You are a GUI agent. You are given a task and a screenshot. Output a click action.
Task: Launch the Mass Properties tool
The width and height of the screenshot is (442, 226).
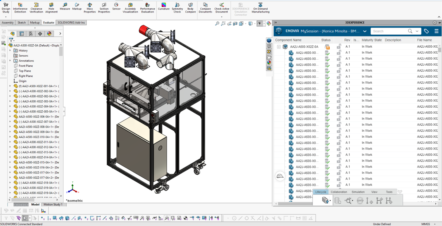(x=90, y=8)
